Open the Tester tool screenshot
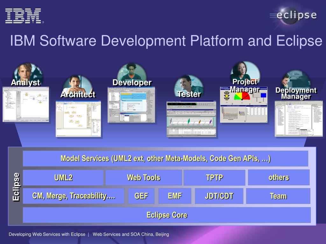 tap(191, 119)
